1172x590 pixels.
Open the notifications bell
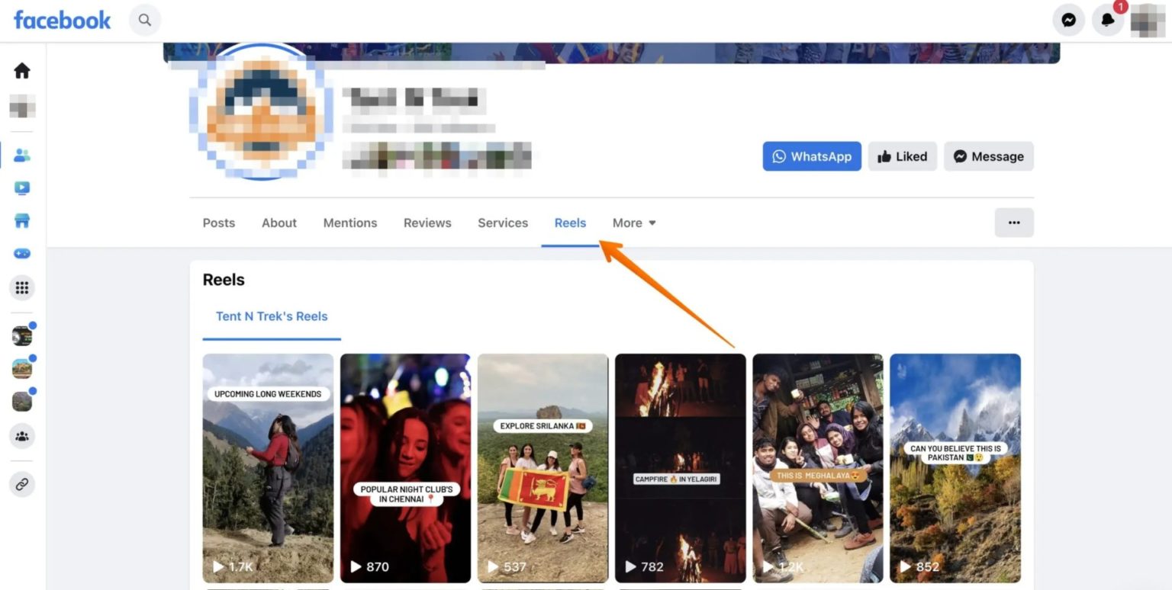pyautogui.click(x=1108, y=21)
